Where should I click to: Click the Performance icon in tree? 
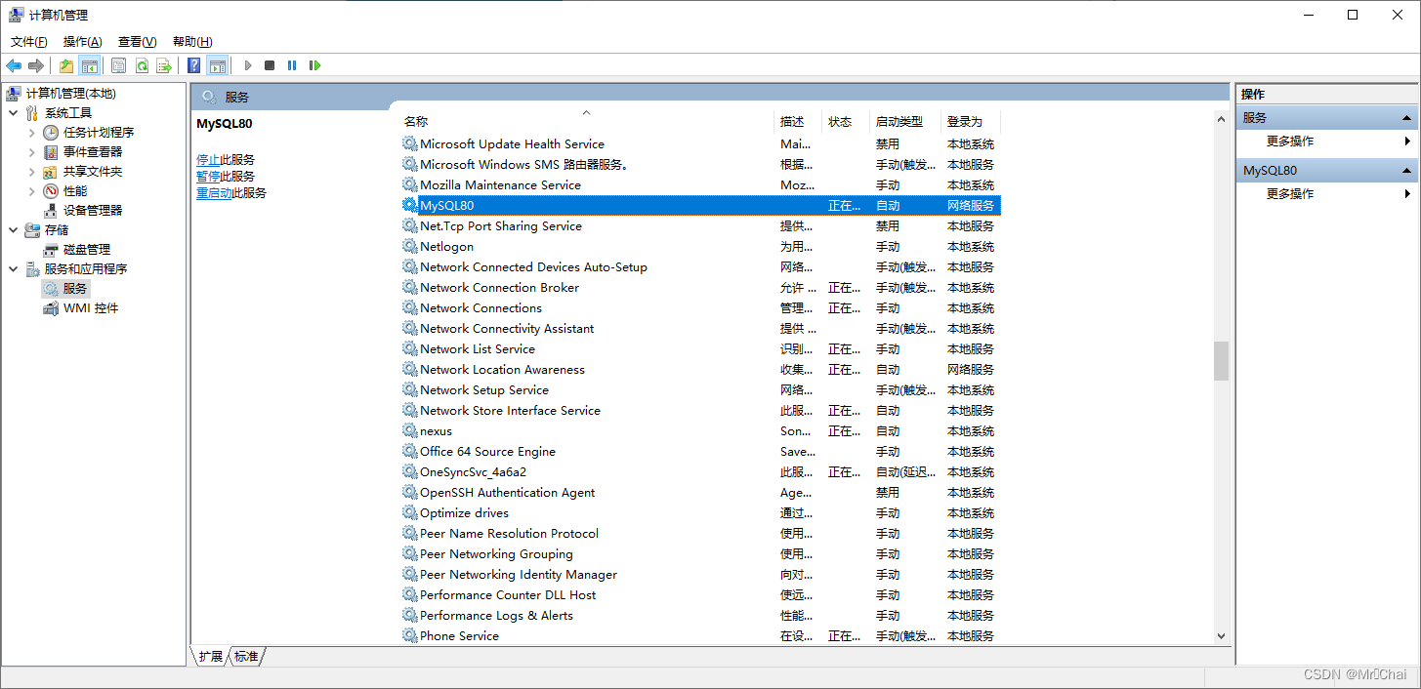(x=51, y=190)
